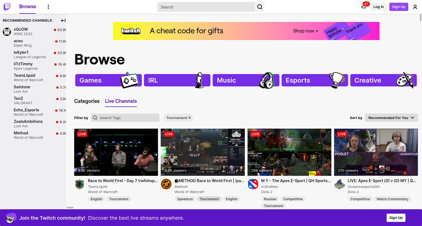Open Method channel avatar icon
Screen dimensions: 422x226
(x=166, y=184)
